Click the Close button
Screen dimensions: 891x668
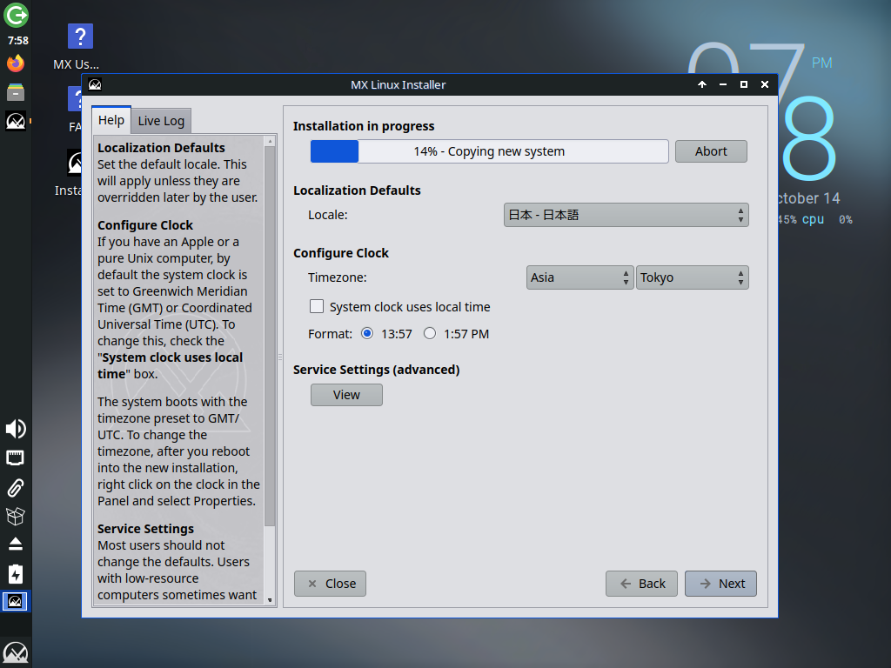(330, 584)
